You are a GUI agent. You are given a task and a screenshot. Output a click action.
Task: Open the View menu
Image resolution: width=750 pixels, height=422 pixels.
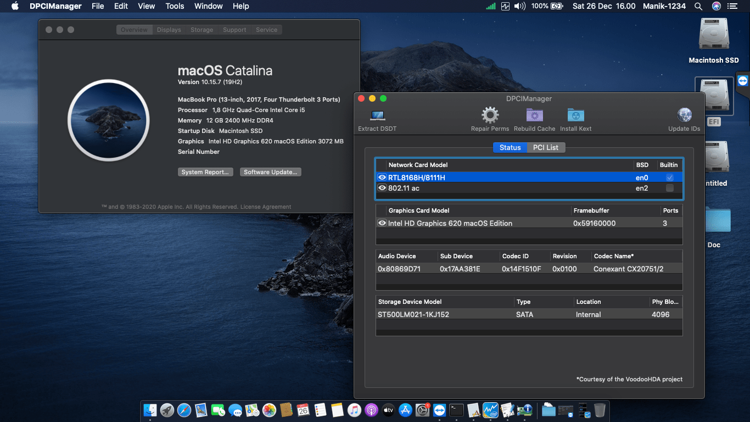tap(147, 6)
